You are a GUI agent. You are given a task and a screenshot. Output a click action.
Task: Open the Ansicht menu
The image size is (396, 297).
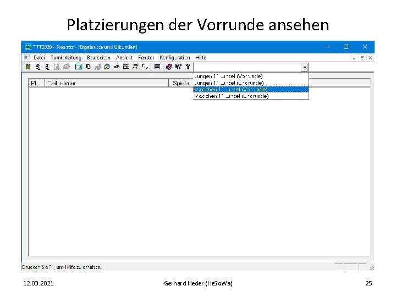tap(124, 58)
